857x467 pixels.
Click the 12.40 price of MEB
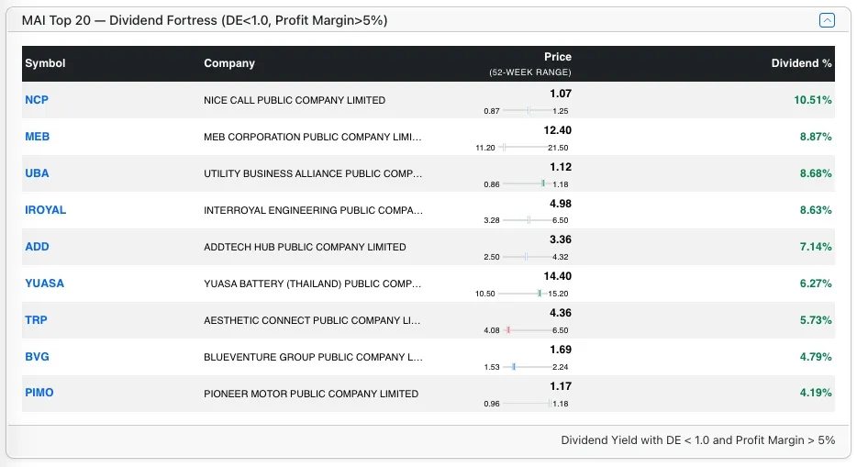558,130
